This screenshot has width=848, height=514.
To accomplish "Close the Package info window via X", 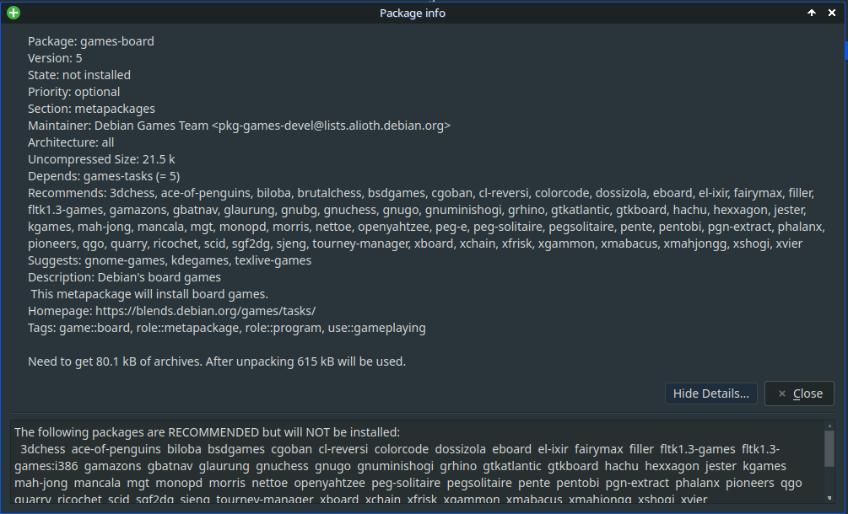I will (x=832, y=13).
